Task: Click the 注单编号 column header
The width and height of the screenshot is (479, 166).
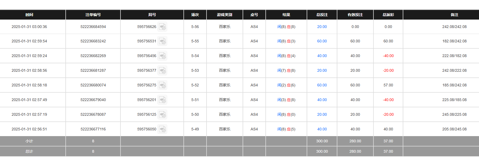Action: 93,15
